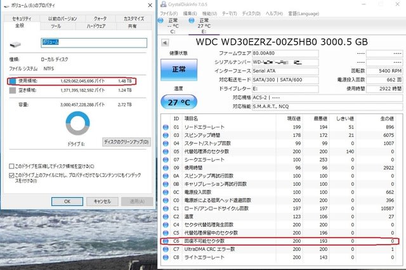Switch to the クォータ tab
The height and width of the screenshot is (270, 406).
coord(100,18)
